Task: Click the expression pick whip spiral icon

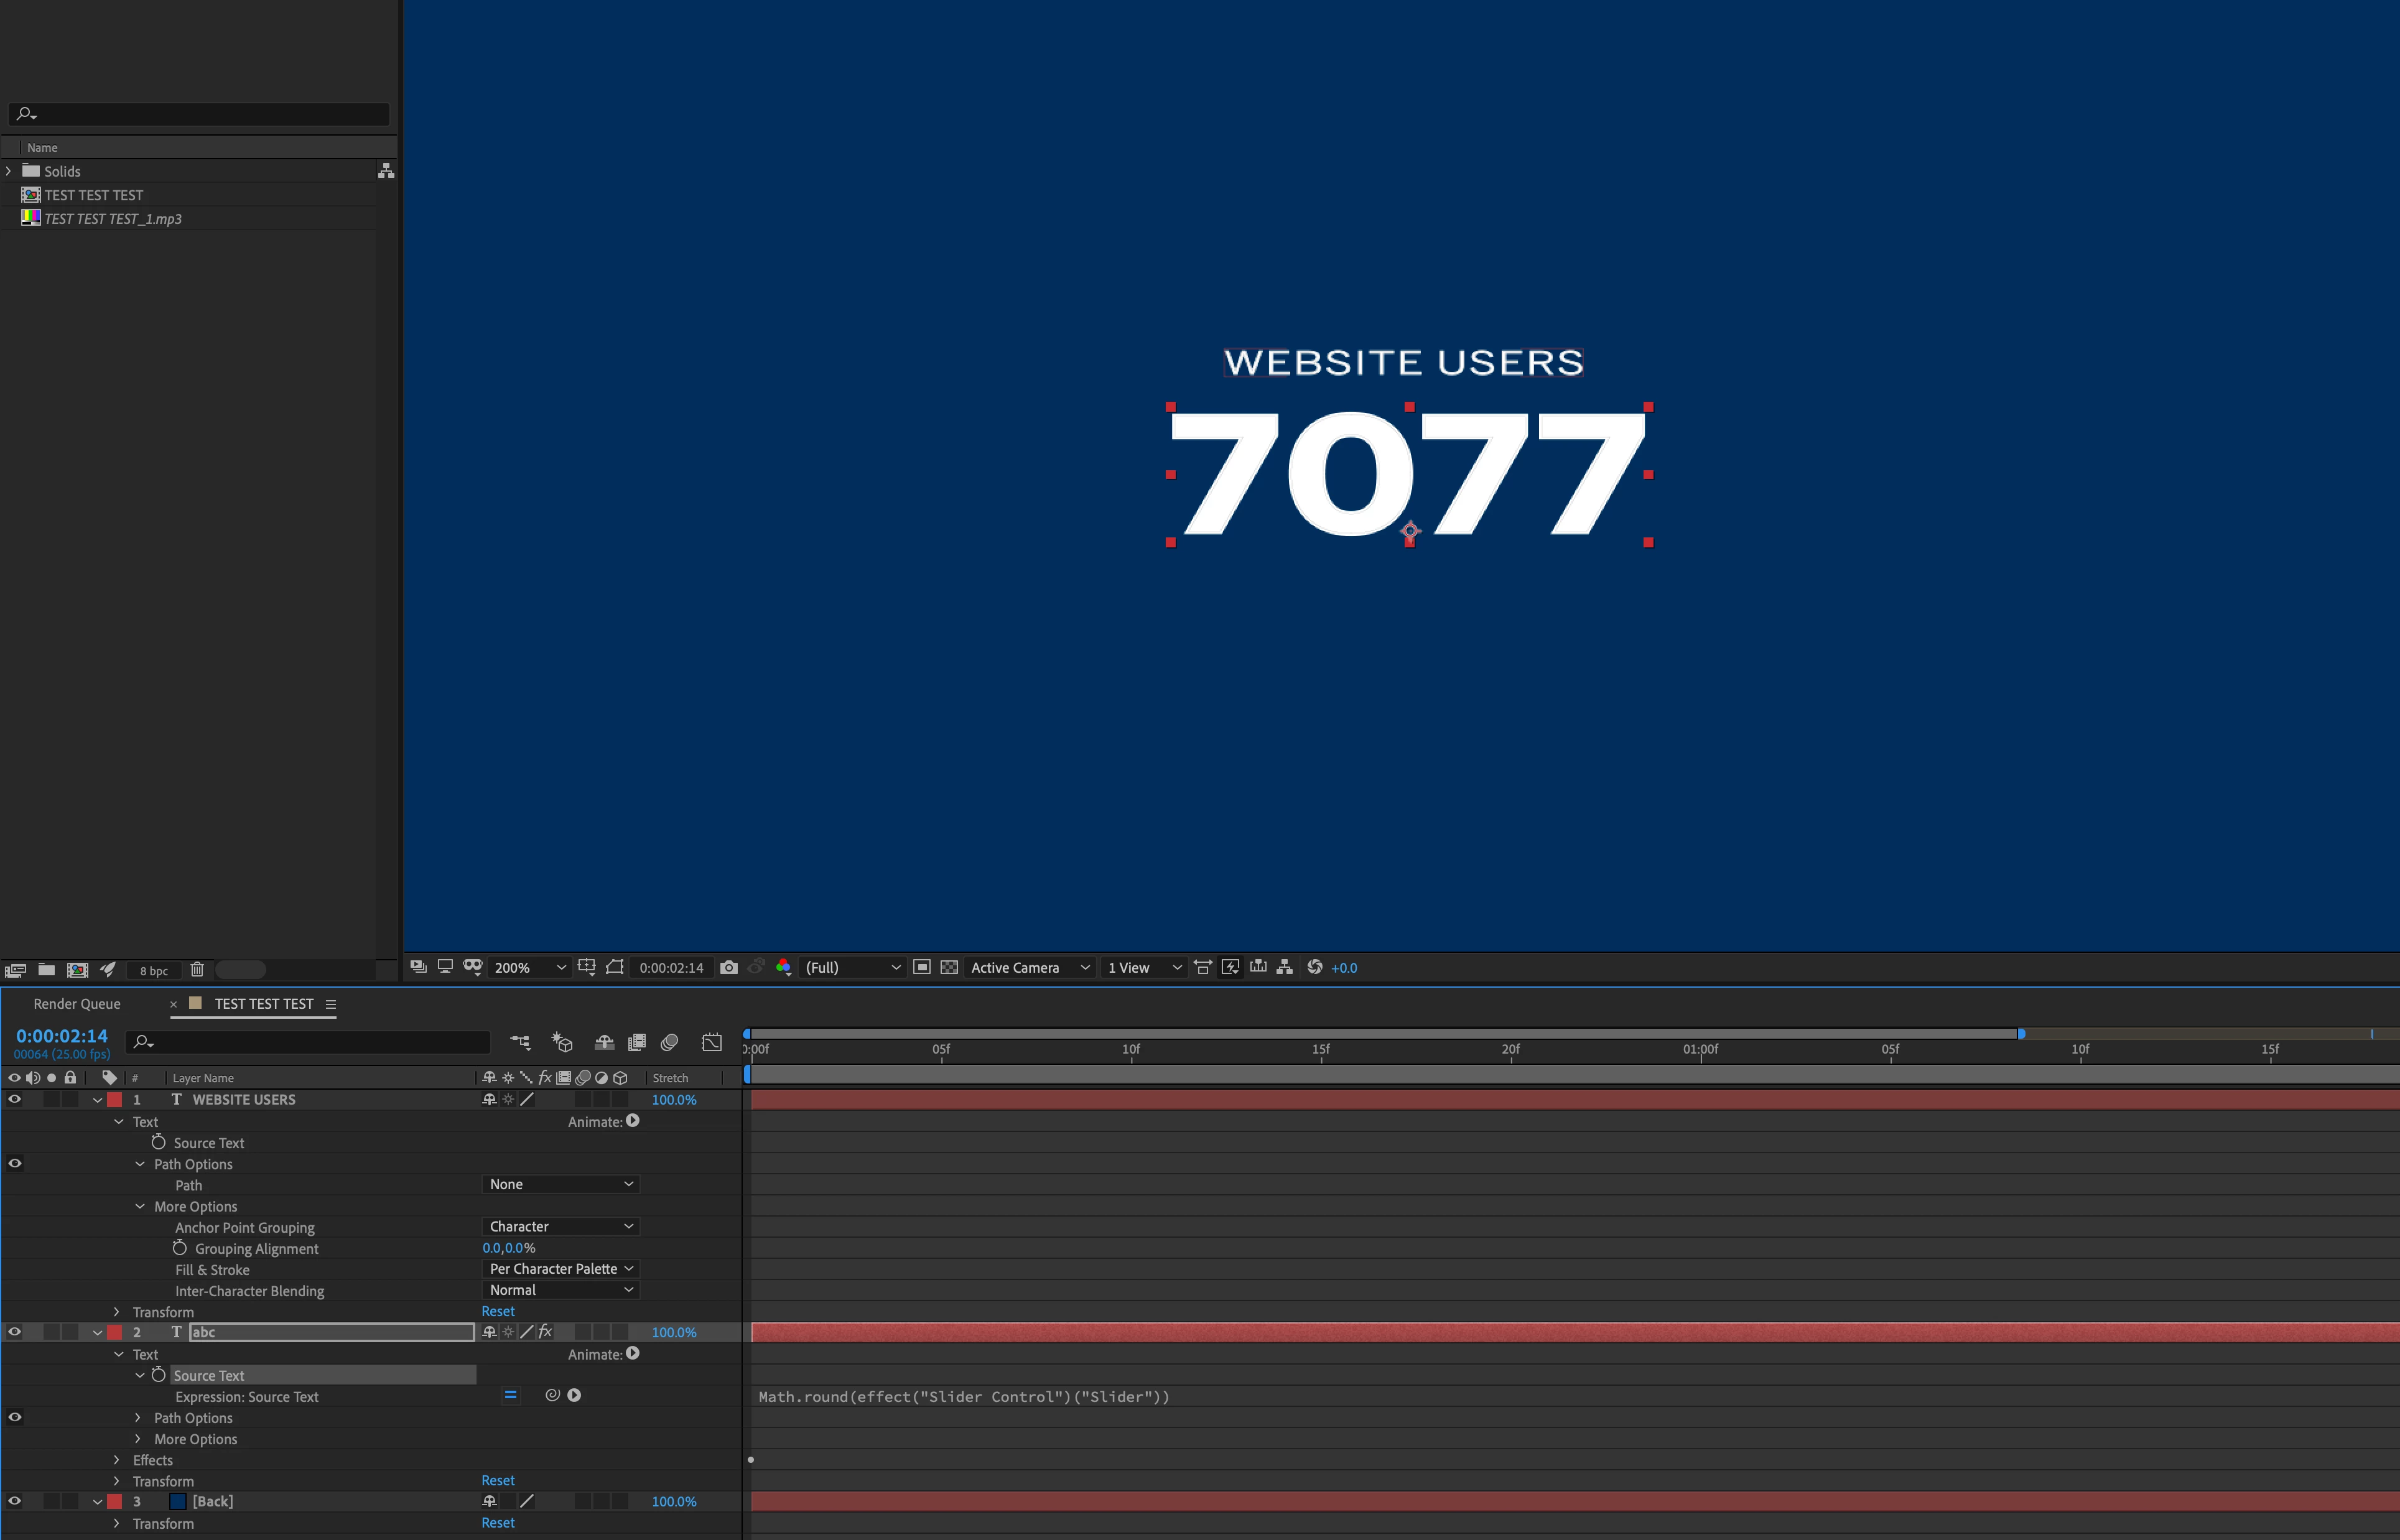Action: click(x=552, y=1395)
